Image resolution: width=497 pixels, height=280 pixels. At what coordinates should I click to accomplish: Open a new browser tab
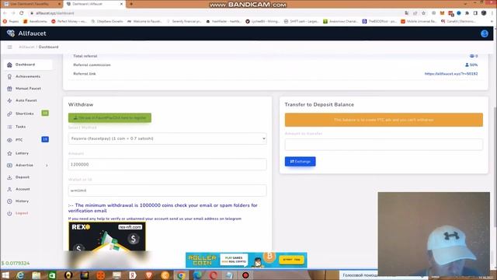click(x=131, y=4)
